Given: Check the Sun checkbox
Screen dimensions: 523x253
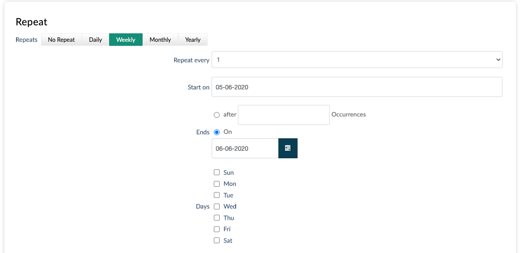Looking at the screenshot, I should [x=217, y=173].
